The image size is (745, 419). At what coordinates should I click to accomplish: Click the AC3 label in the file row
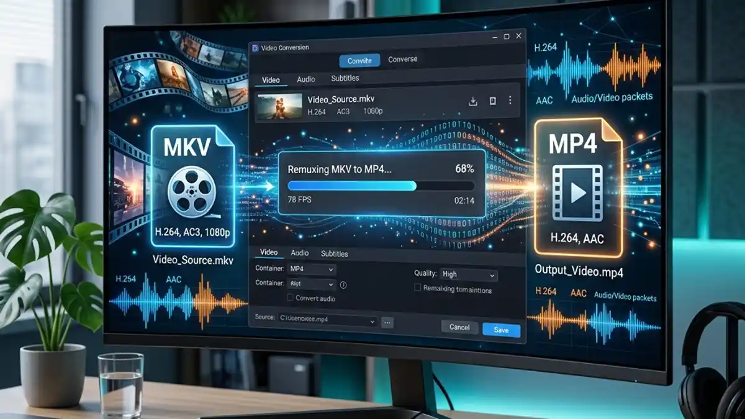click(343, 112)
